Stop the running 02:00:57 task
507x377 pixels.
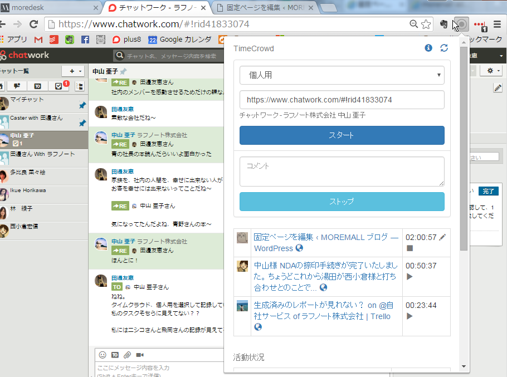coord(409,248)
